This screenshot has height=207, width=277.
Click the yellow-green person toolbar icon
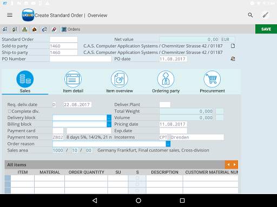click(24, 29)
